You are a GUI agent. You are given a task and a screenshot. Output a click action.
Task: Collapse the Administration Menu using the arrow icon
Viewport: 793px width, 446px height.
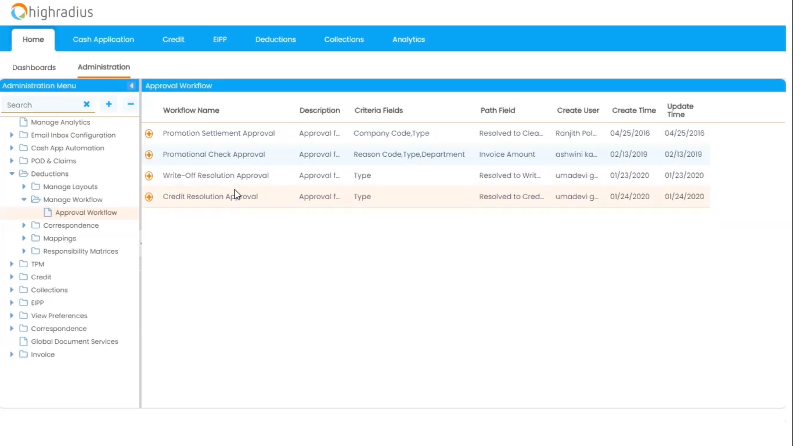pos(132,85)
